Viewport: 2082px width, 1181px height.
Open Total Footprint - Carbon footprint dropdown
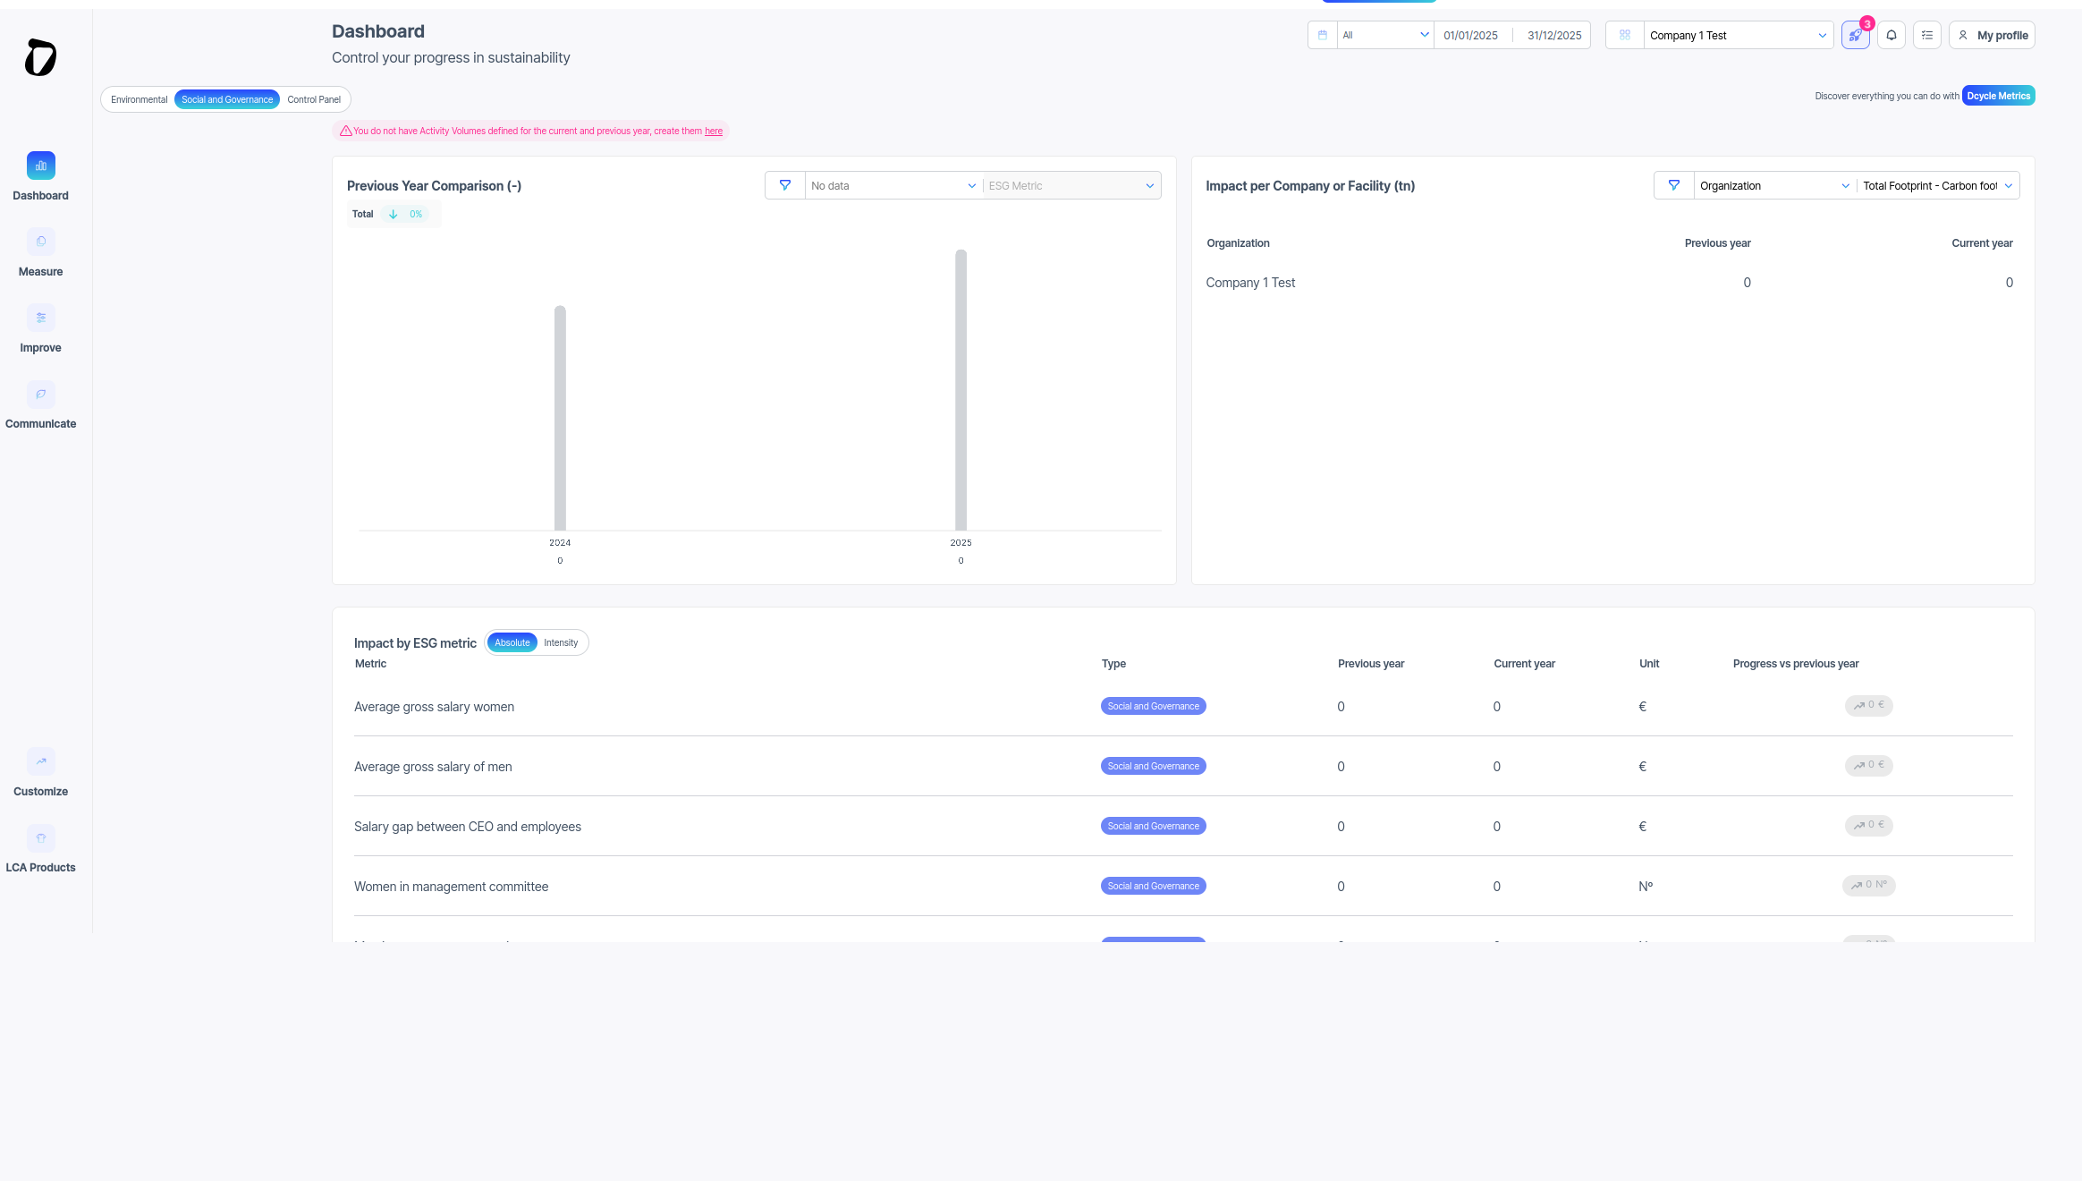pyautogui.click(x=1937, y=185)
